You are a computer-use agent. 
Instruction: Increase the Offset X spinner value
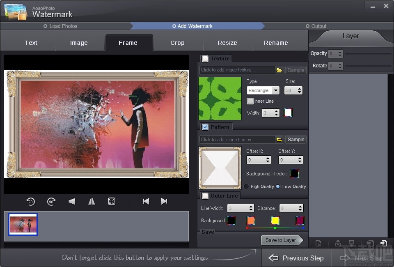tap(268, 158)
